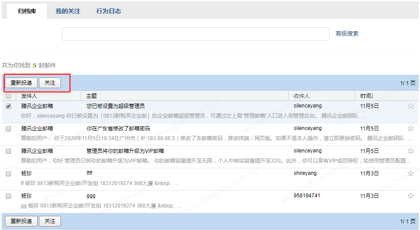This screenshot has width=420, height=230.
Task: Select the checkbox for the ffff email
Action: click(x=8, y=174)
